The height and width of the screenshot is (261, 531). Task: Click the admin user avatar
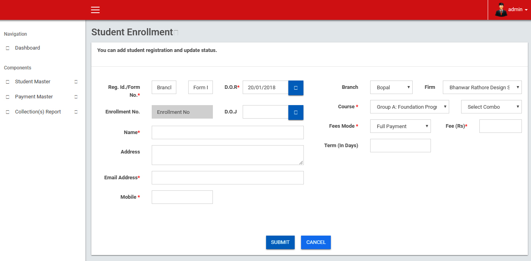(x=501, y=10)
